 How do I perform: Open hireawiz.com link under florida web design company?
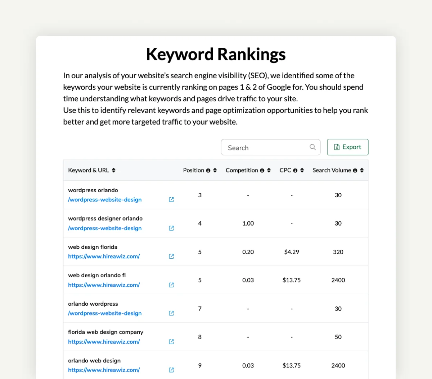click(x=104, y=342)
